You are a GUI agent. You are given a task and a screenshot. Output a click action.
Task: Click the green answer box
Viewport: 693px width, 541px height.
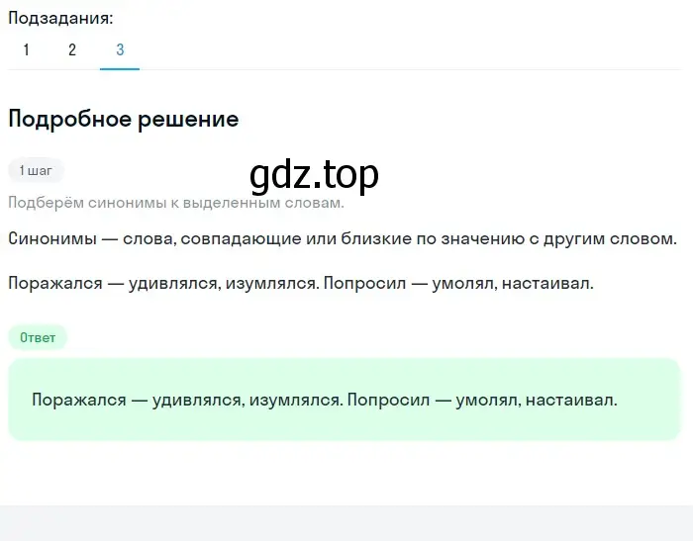344,400
